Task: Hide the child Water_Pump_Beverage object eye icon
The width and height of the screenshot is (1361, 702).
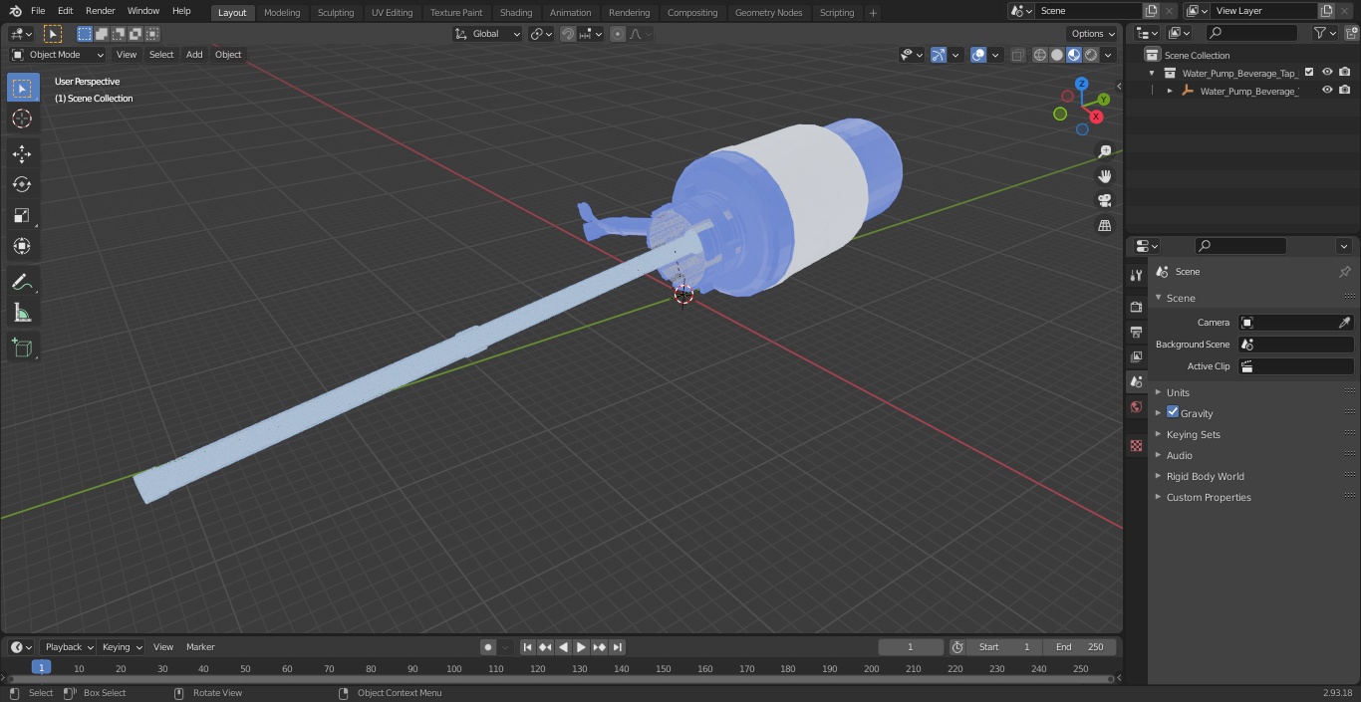Action: 1327,90
